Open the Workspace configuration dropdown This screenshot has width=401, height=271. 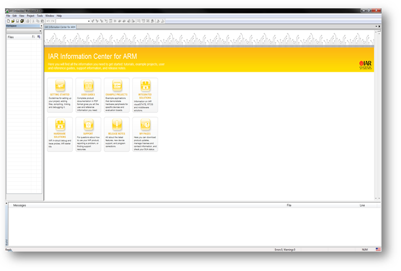(41, 31)
